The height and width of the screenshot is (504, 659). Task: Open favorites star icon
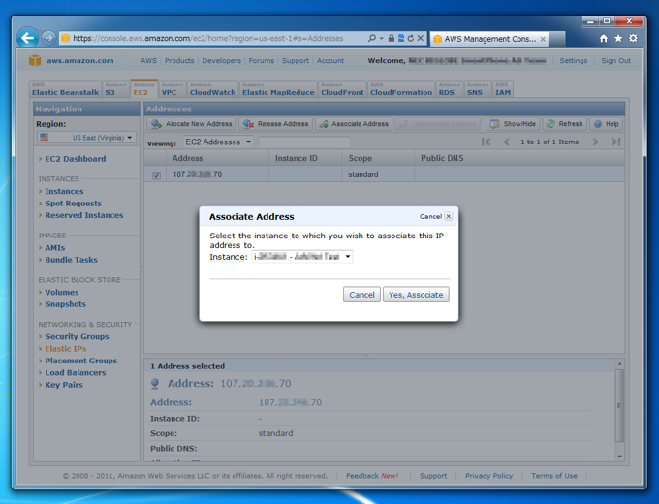pos(618,38)
